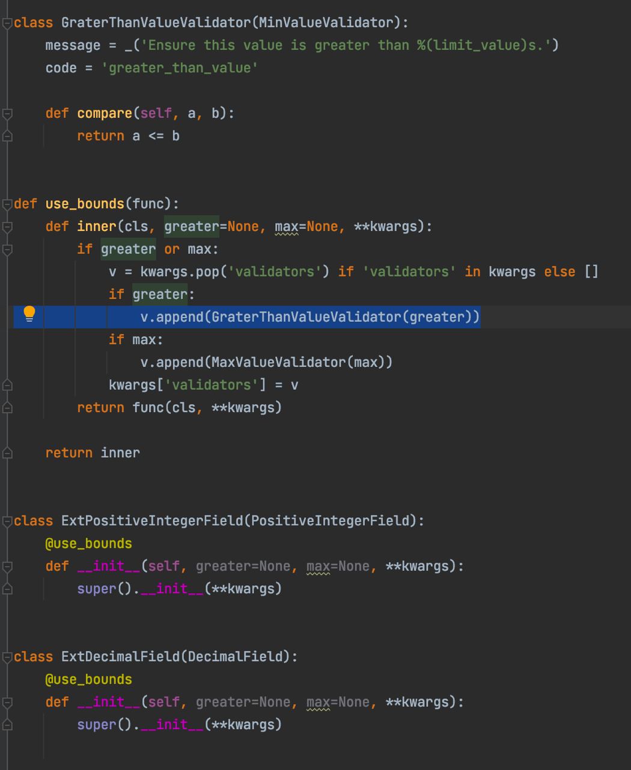Click fold end marker beside 'return inner'
The image size is (631, 770).
click(x=7, y=453)
